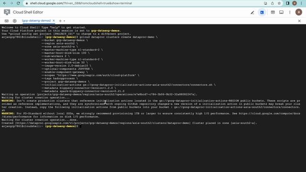Image resolution: width=306 pixels, height=172 pixels.
Task: Click '--zone asia-south2-a' line
Action: (x=59, y=47)
